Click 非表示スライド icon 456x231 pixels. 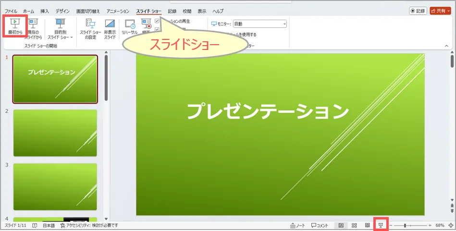(110, 29)
